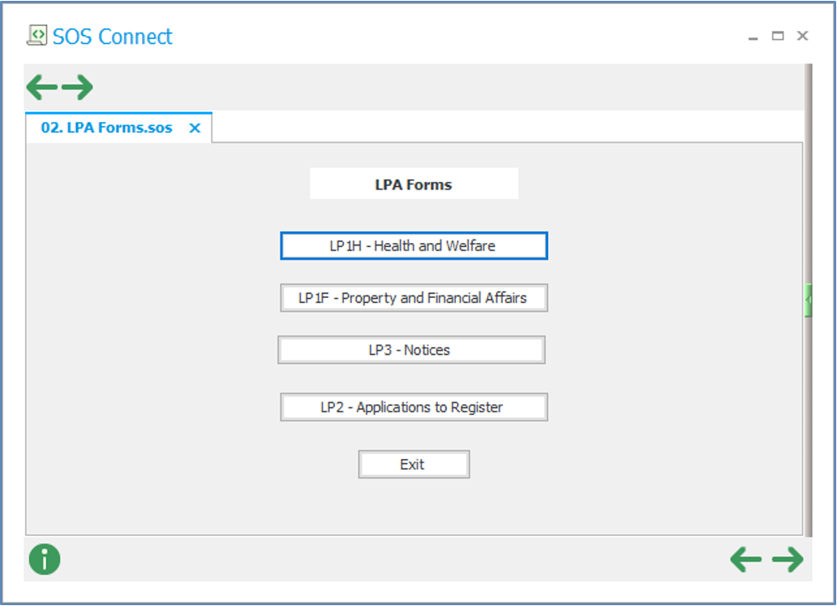Close the SOS Connect window

click(x=802, y=36)
